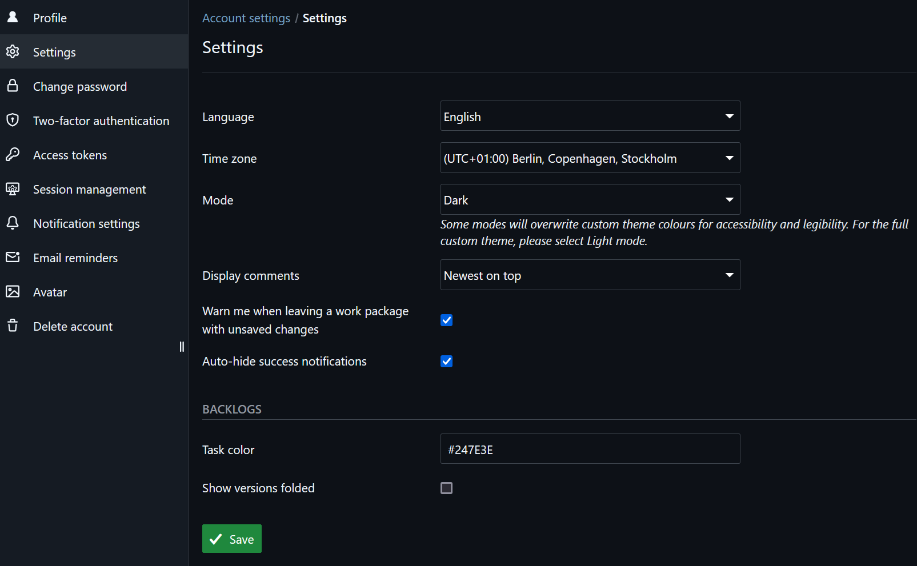This screenshot has height=566, width=917.
Task: Open Two-factor authentication section
Action: (x=94, y=120)
